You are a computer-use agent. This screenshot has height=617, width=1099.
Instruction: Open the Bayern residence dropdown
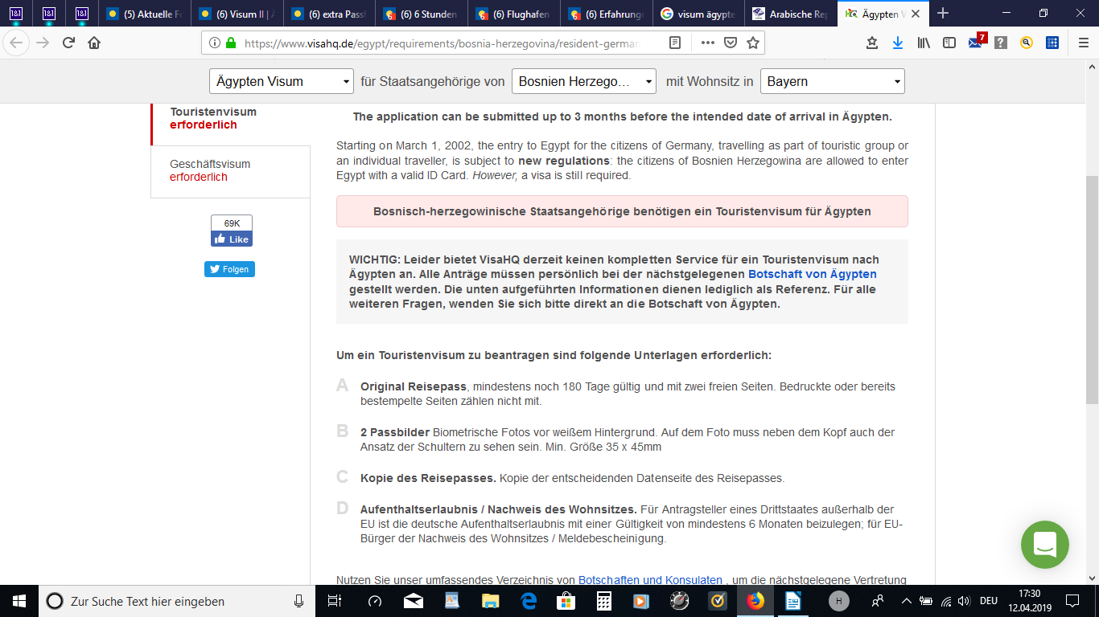[832, 81]
